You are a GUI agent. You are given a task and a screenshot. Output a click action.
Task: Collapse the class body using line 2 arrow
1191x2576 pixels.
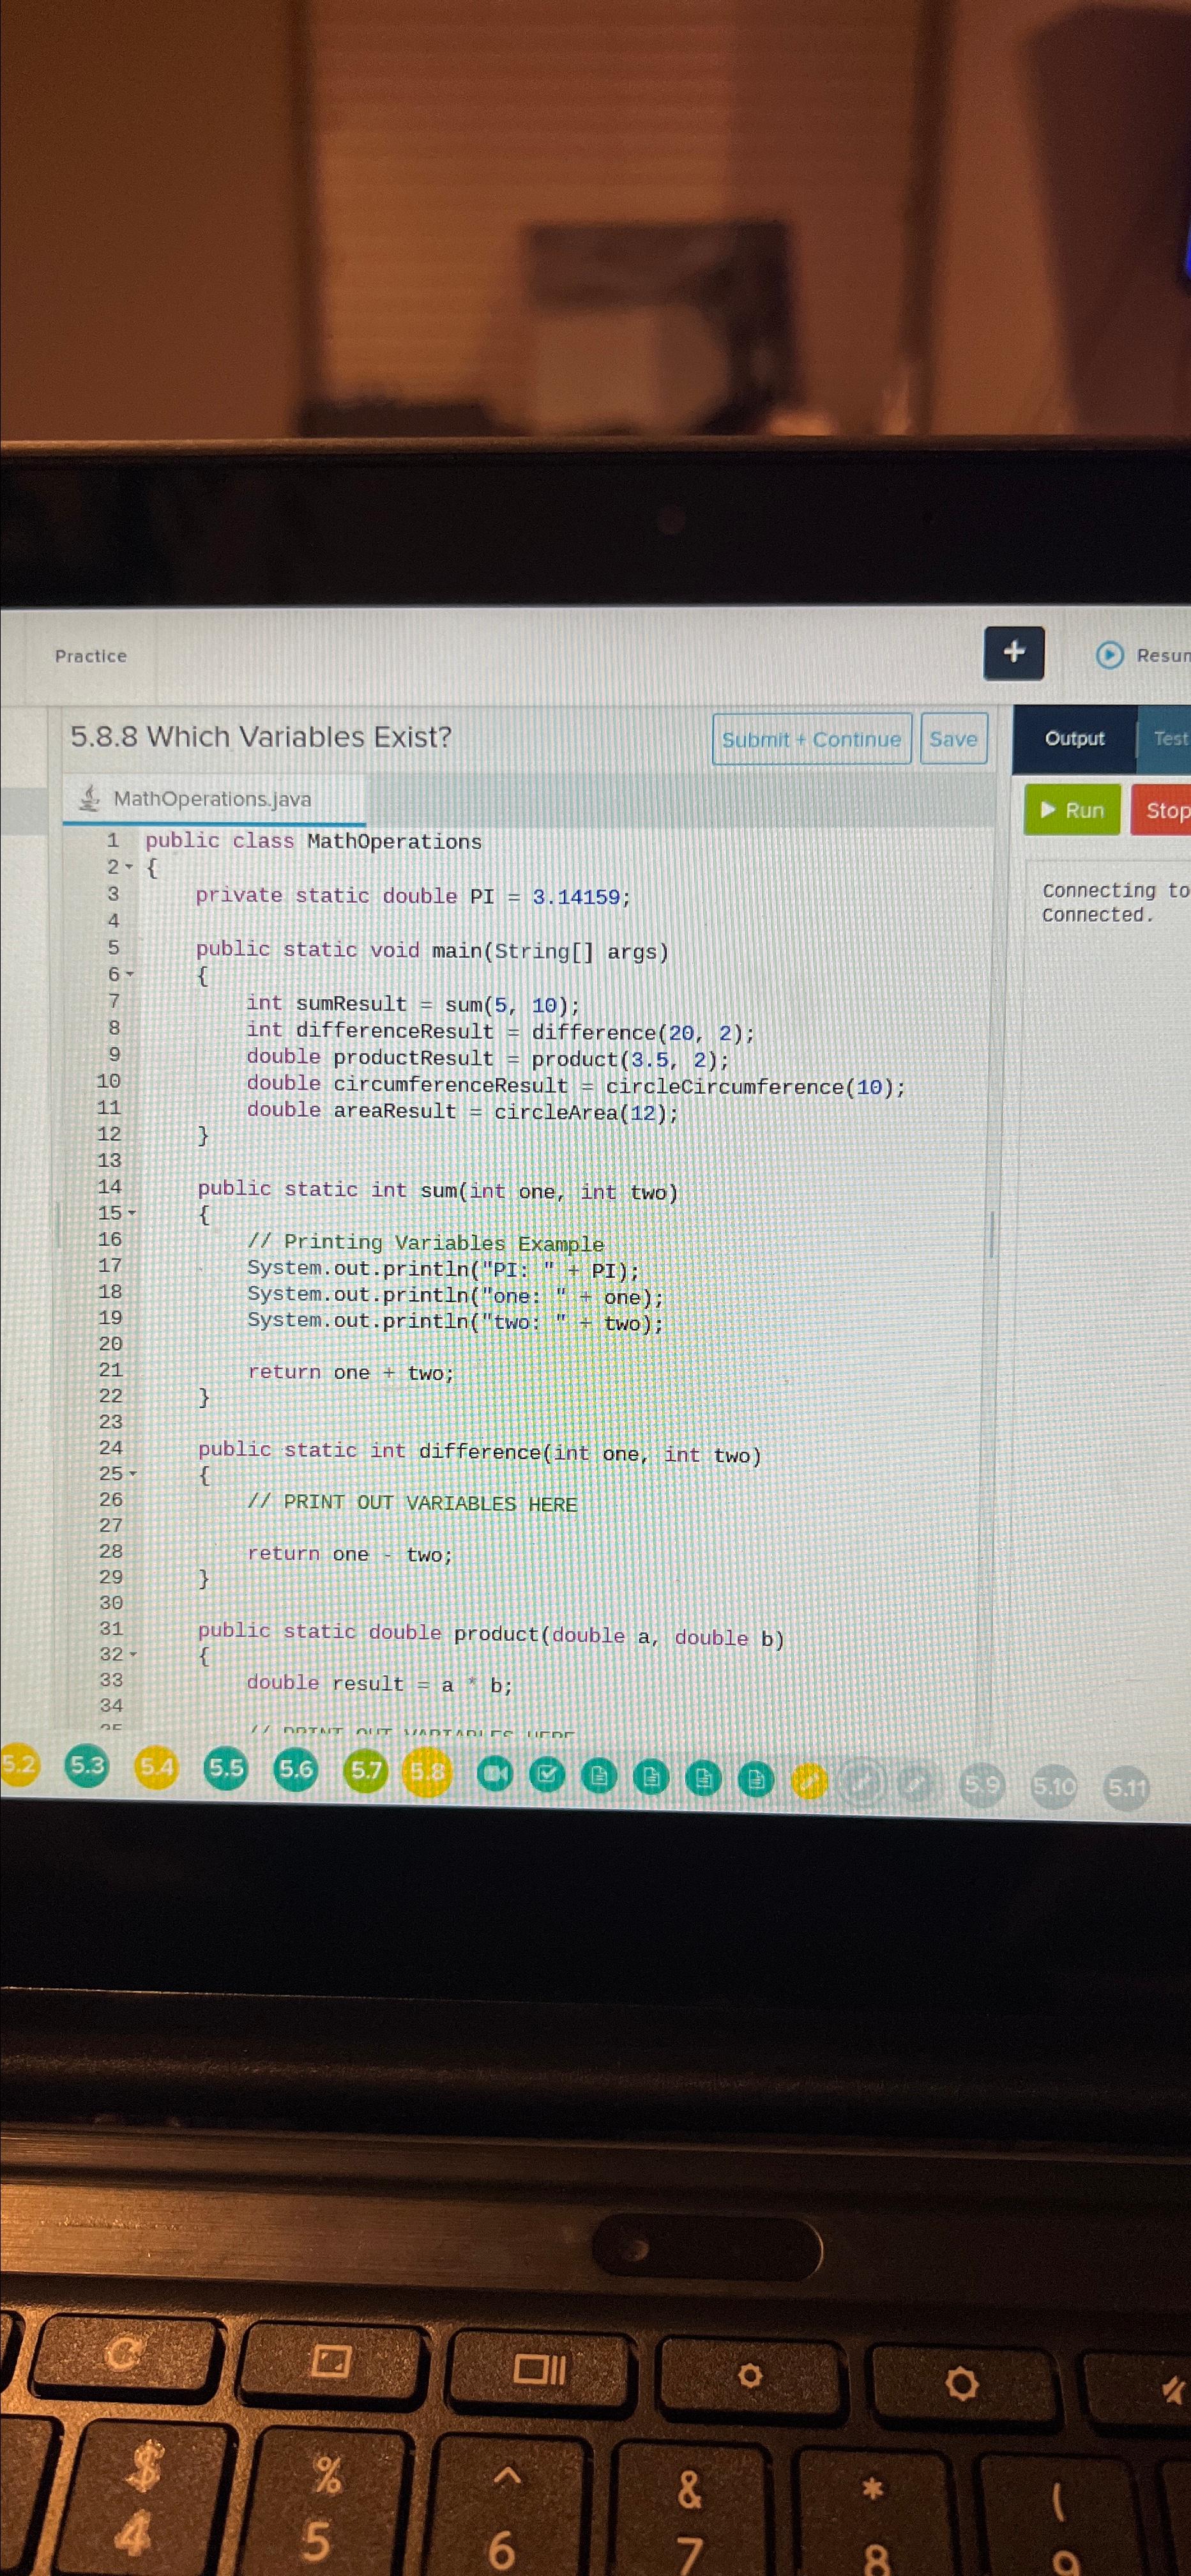point(128,867)
